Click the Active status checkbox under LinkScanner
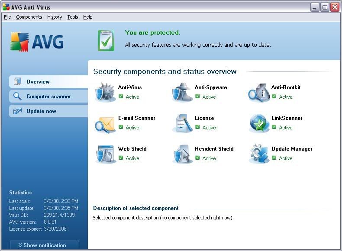This screenshot has height=251, width=342. [x=274, y=127]
